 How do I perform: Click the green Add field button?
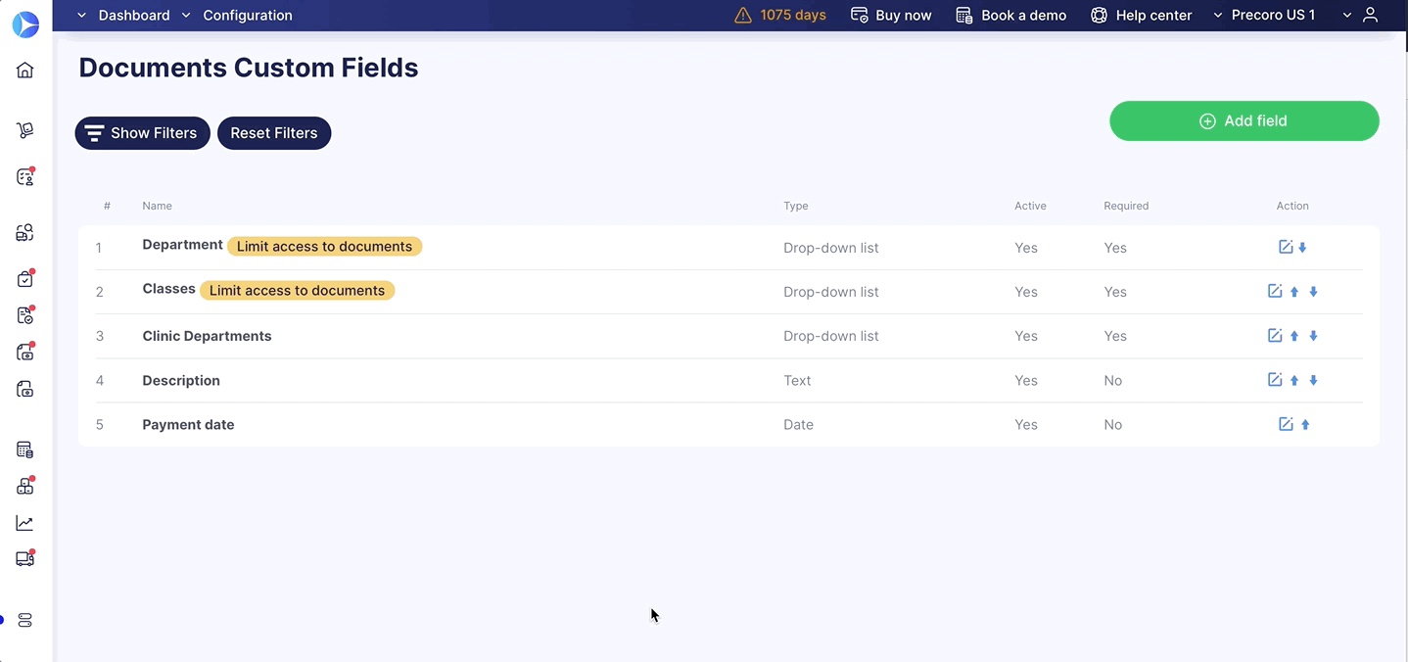[1244, 121]
